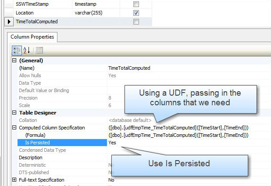The image size is (271, 186).
Task: Collapse the (General) section
Action: tap(14, 61)
